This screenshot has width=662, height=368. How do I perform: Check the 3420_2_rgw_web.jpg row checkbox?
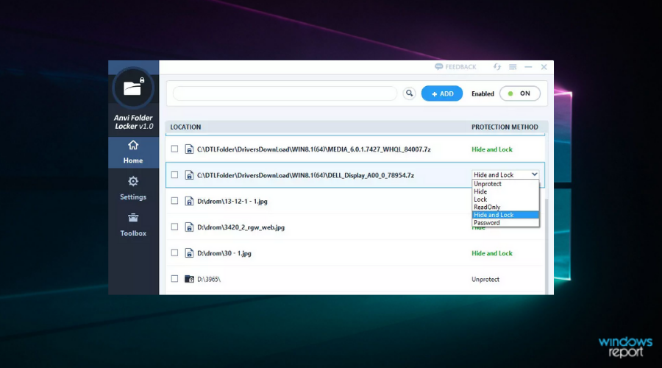[174, 227]
